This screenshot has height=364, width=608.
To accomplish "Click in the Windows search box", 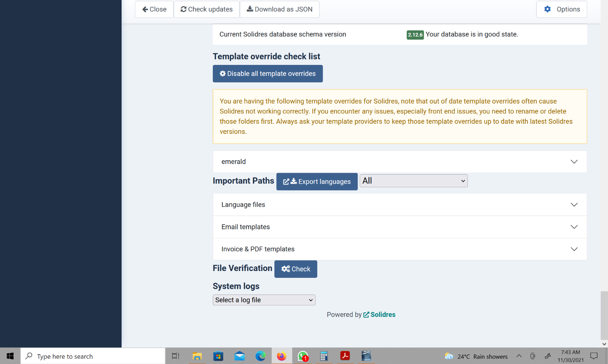I will tap(93, 356).
